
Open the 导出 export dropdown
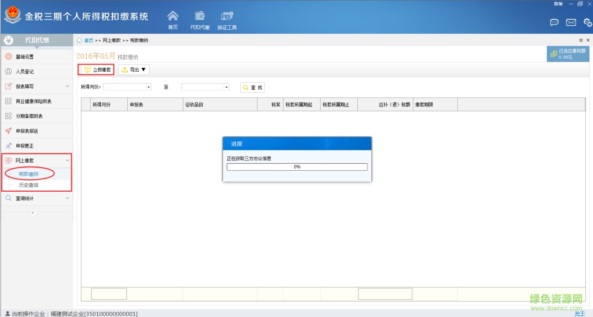click(x=134, y=69)
